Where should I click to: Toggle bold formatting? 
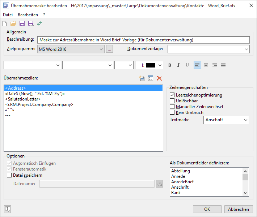tap(170, 65)
